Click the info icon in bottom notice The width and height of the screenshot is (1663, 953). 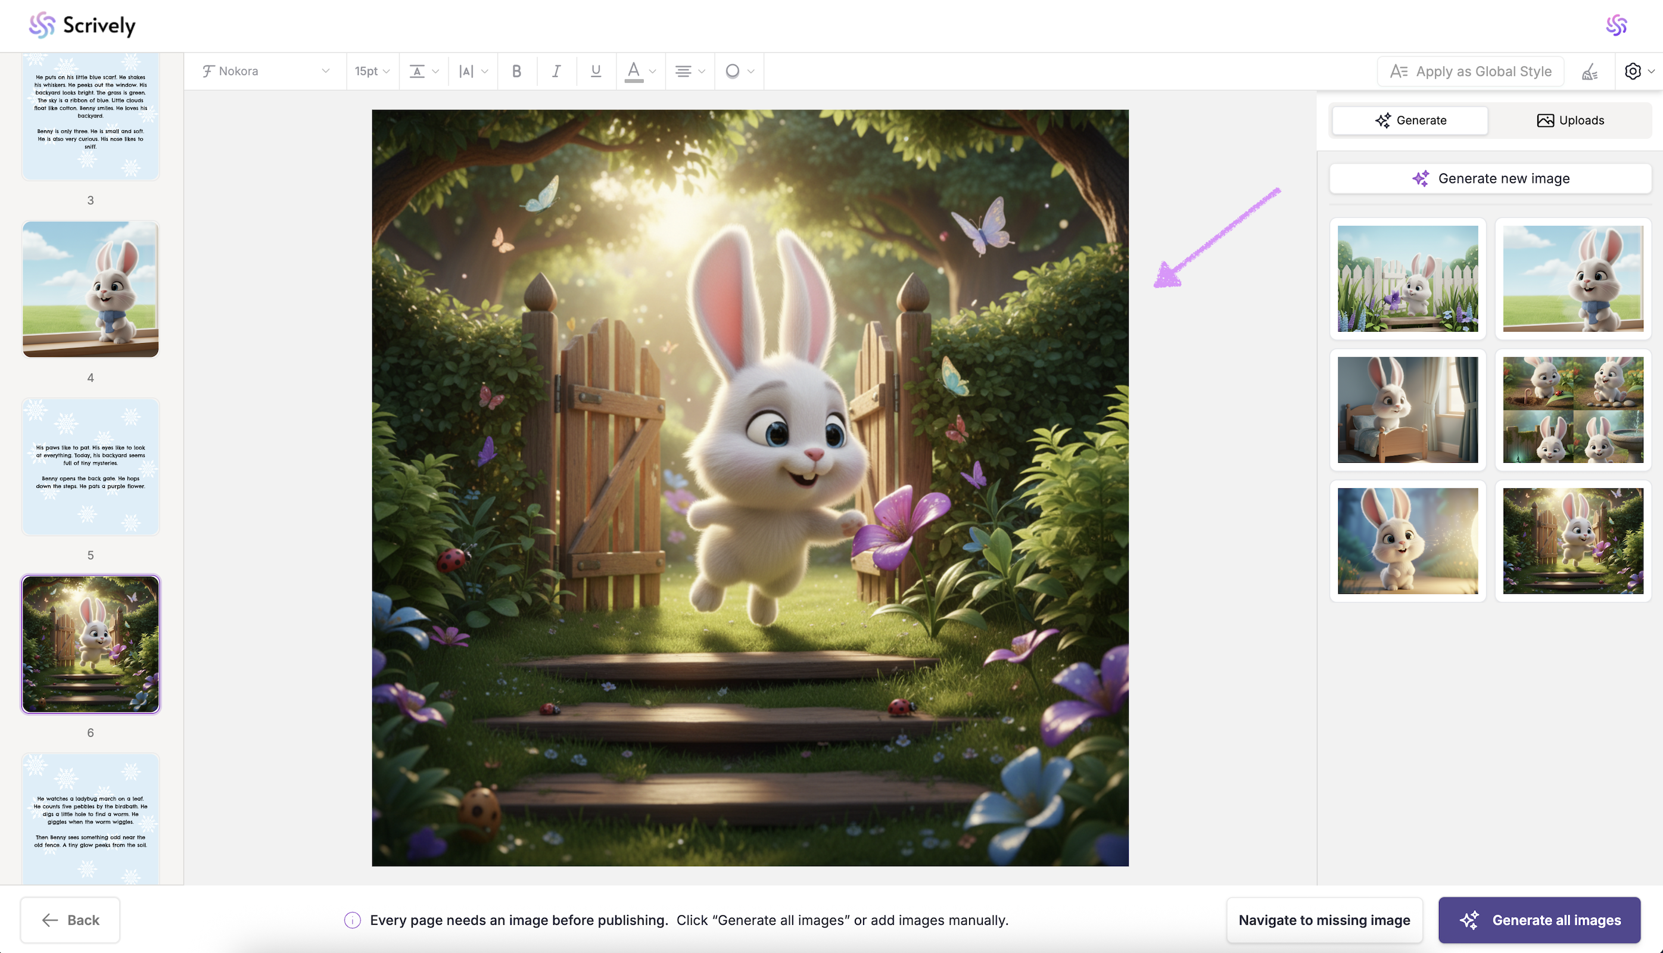352,920
